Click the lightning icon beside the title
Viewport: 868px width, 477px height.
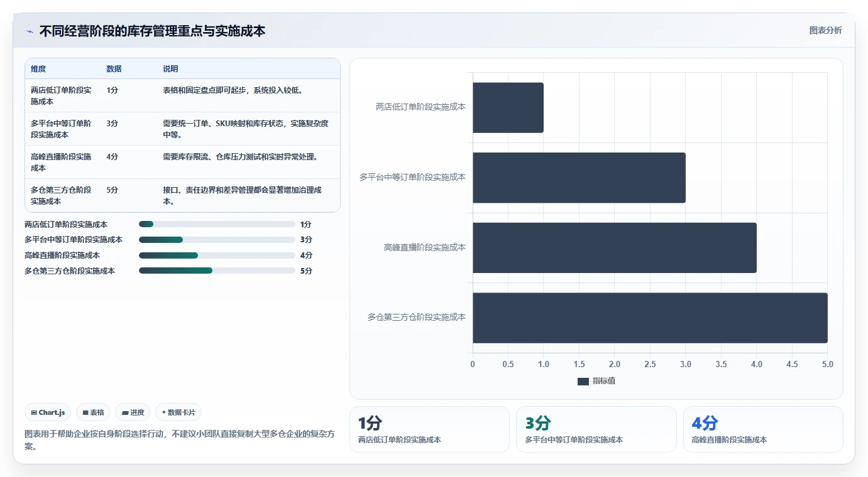point(30,31)
